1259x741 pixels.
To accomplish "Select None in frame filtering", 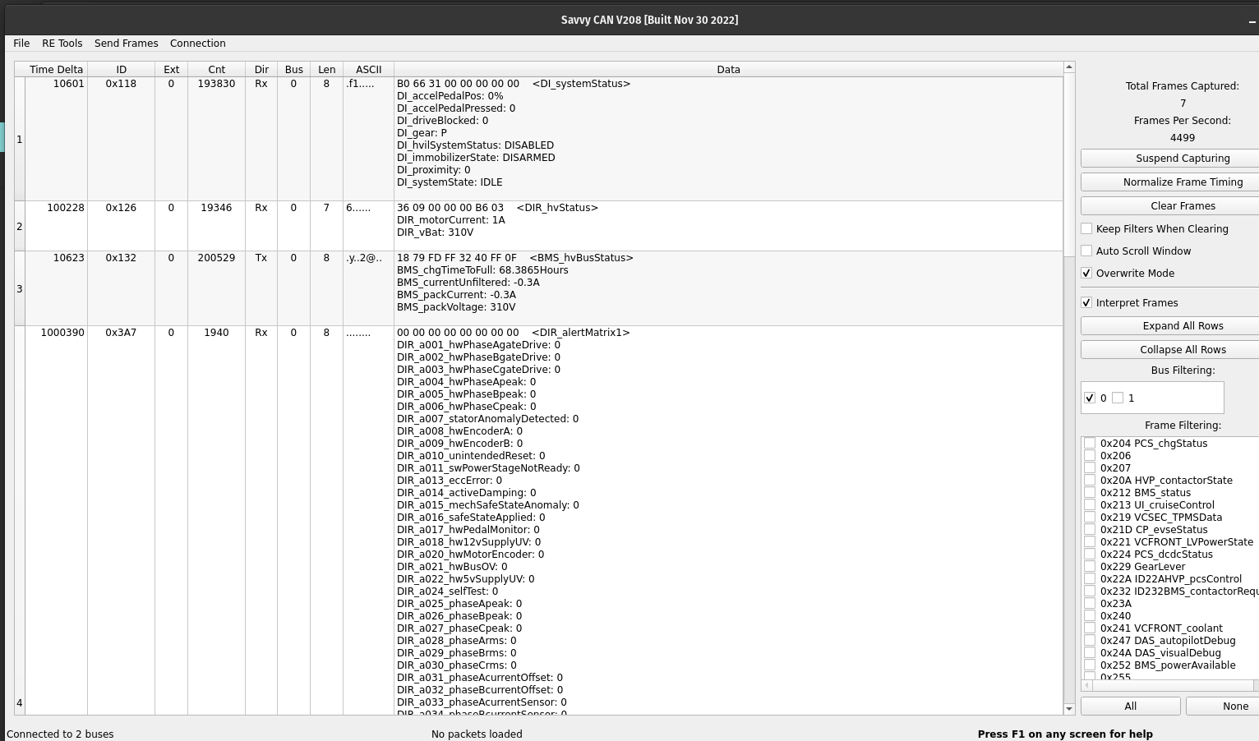I will coord(1223,706).
